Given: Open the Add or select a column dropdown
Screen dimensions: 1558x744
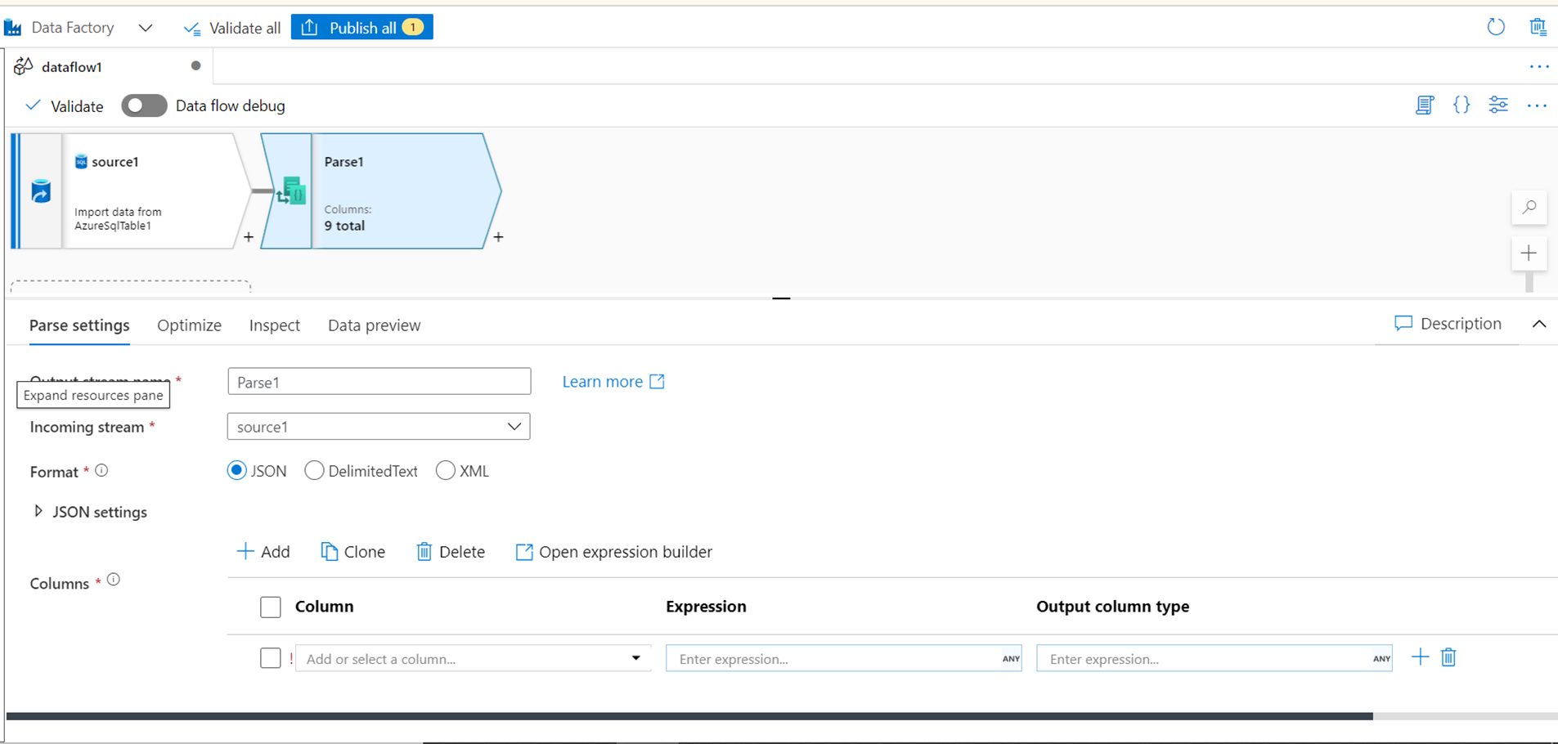Looking at the screenshot, I should tap(474, 658).
